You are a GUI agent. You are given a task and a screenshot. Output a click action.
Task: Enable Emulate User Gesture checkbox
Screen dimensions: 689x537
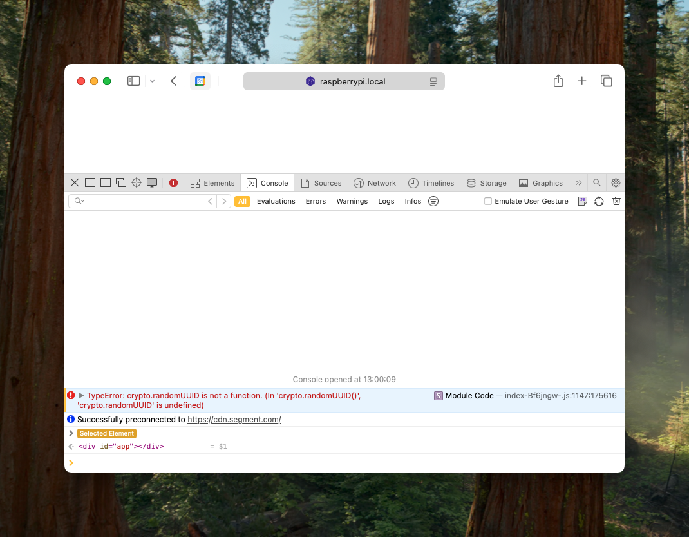(488, 201)
